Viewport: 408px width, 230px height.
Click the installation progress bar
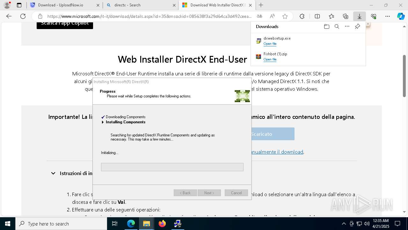pos(172,167)
